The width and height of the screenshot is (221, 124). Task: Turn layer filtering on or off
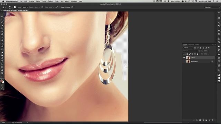(209, 48)
